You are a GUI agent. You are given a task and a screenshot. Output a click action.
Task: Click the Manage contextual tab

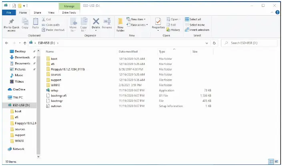pyautogui.click(x=69, y=6)
